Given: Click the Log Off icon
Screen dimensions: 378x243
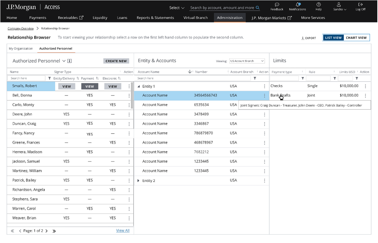Looking at the screenshot, I should click(x=360, y=5).
